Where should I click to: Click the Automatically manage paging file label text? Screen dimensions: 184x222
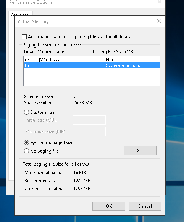point(79,37)
